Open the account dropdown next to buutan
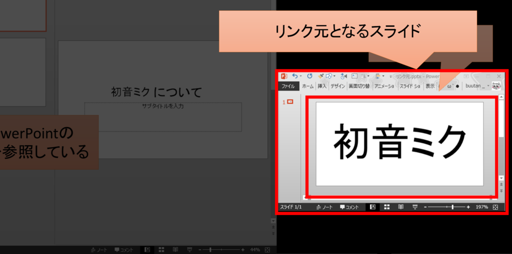 coord(488,86)
